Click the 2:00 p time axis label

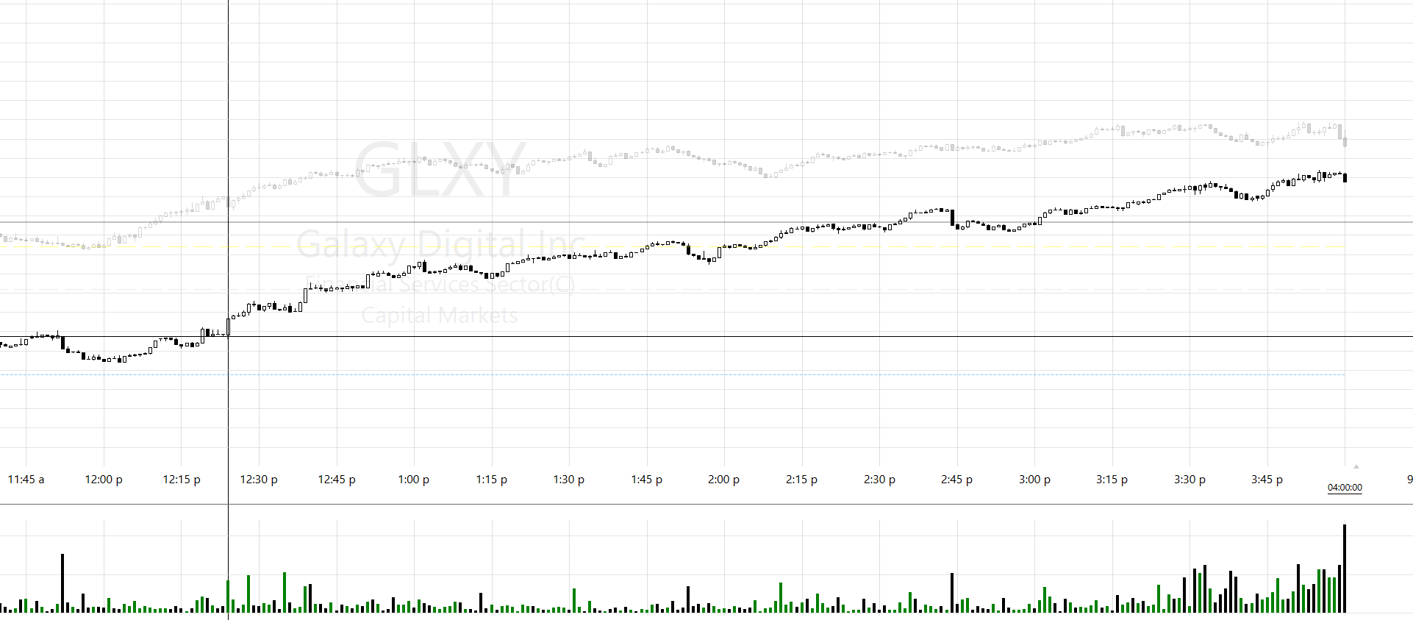coord(724,480)
